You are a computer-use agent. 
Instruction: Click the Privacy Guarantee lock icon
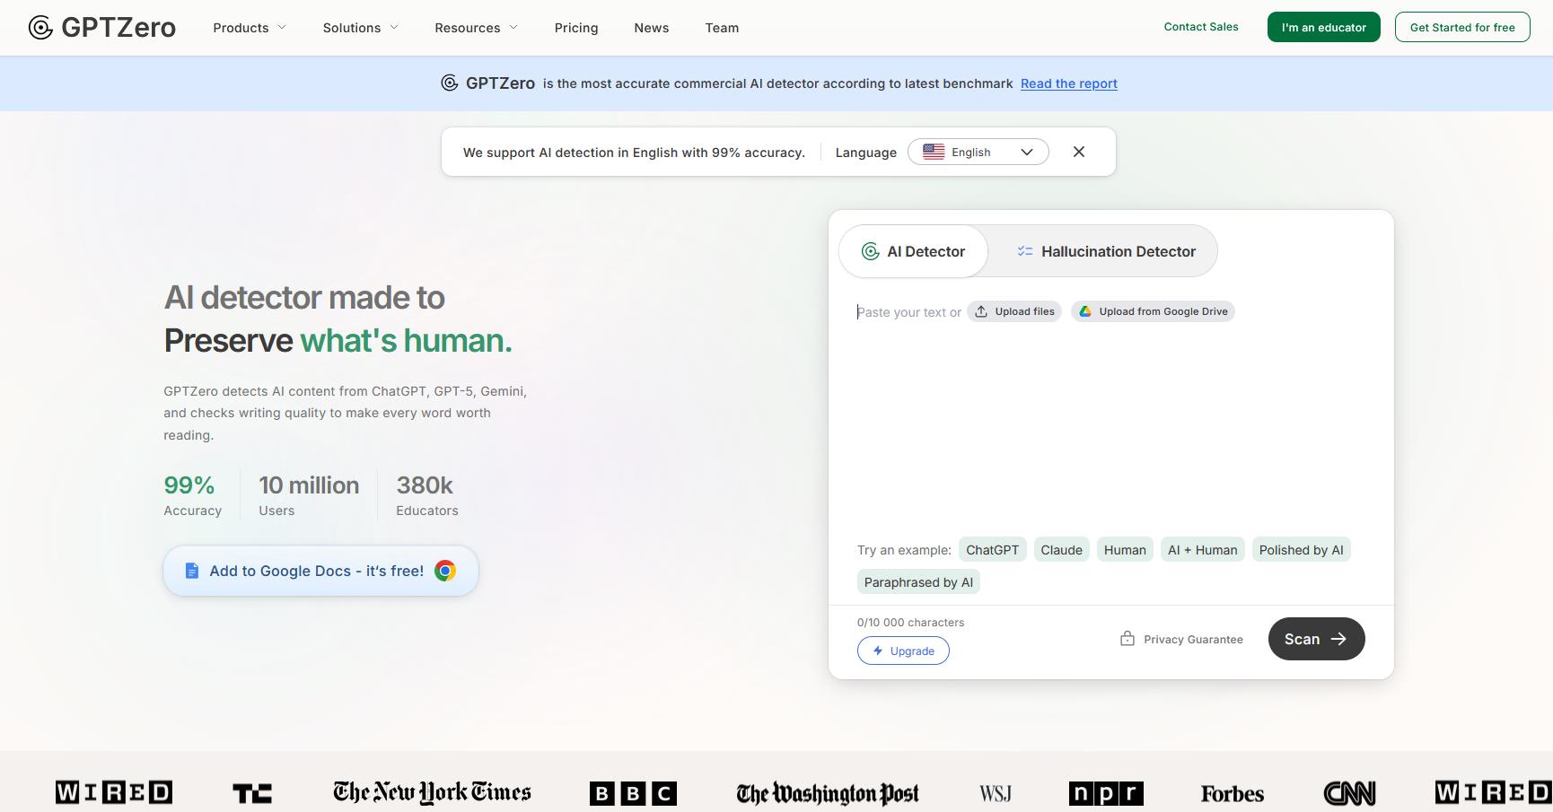point(1127,639)
